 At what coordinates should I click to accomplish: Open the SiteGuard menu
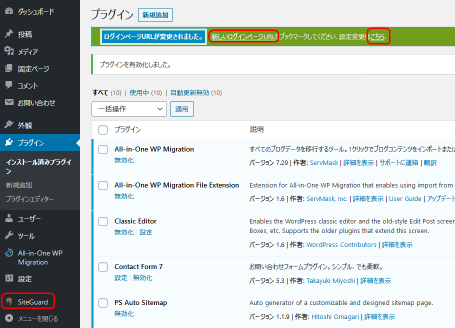[x=33, y=302]
